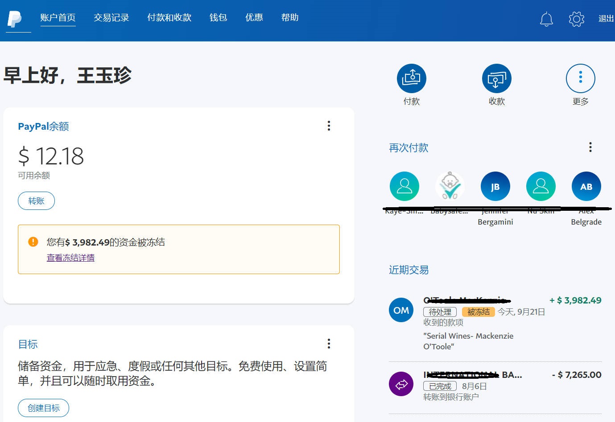Screen dimensions: 615x422
Task: Click the 被冻结 status badge
Action: coord(479,312)
